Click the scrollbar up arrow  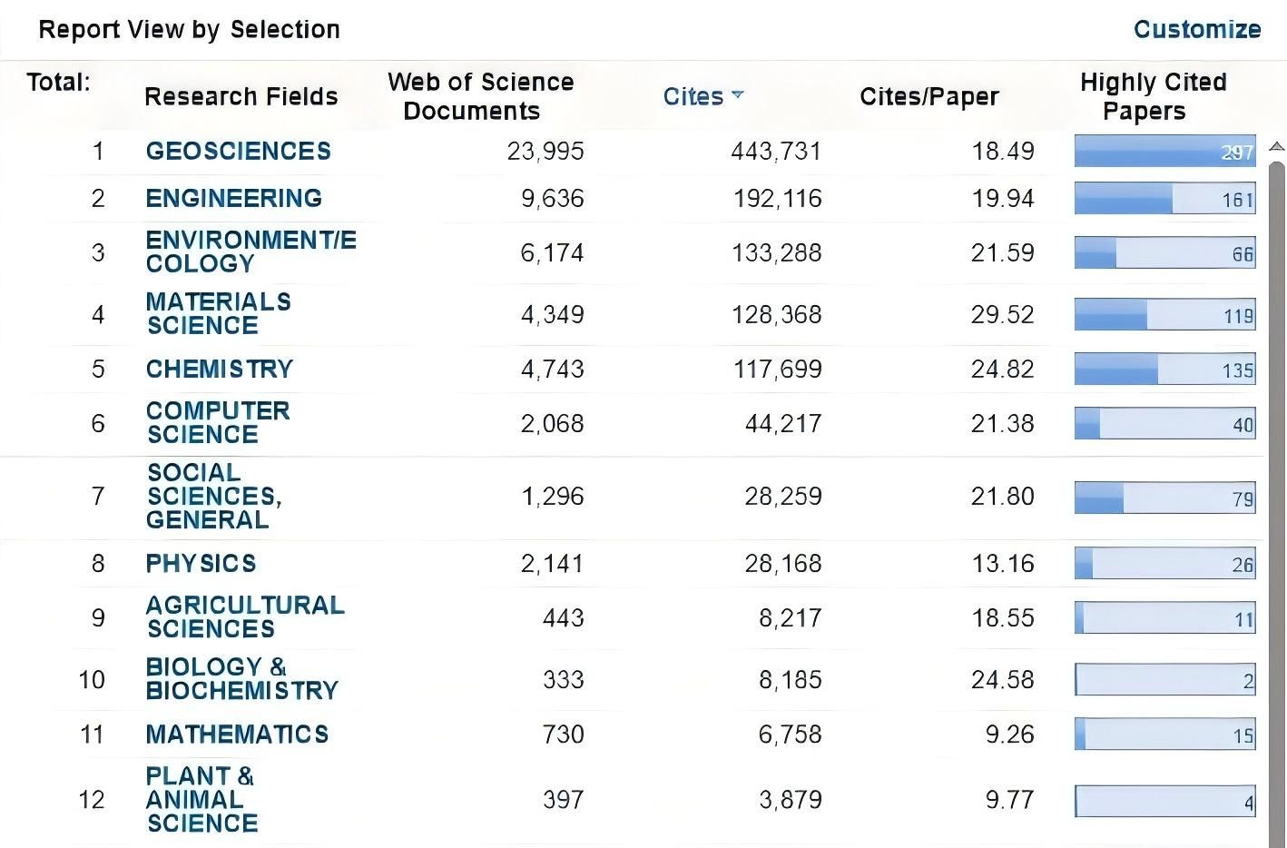tap(1277, 147)
